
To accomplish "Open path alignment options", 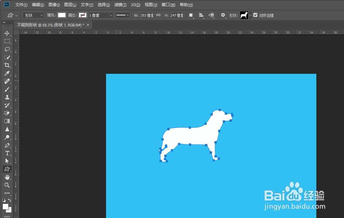I will [201, 15].
